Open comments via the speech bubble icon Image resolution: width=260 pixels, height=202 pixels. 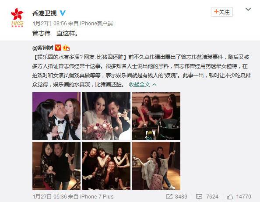[x=199, y=196]
